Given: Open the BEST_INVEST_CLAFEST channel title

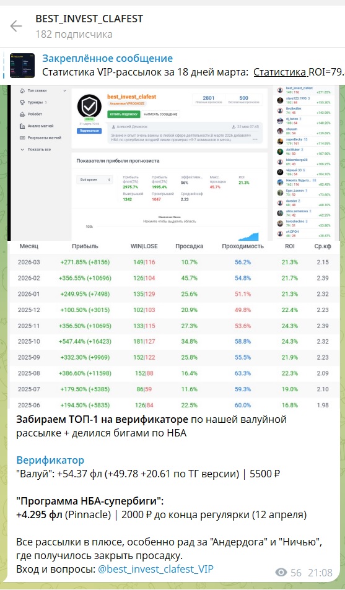Looking at the screenshot, I should (89, 19).
